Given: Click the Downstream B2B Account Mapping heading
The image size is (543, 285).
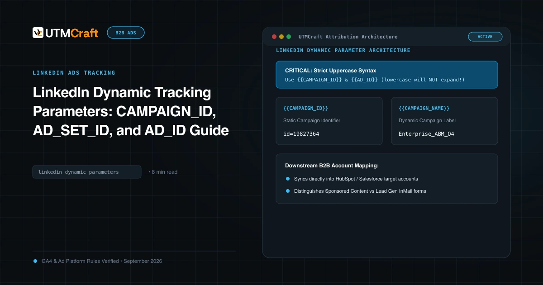Looking at the screenshot, I should click(x=332, y=166).
